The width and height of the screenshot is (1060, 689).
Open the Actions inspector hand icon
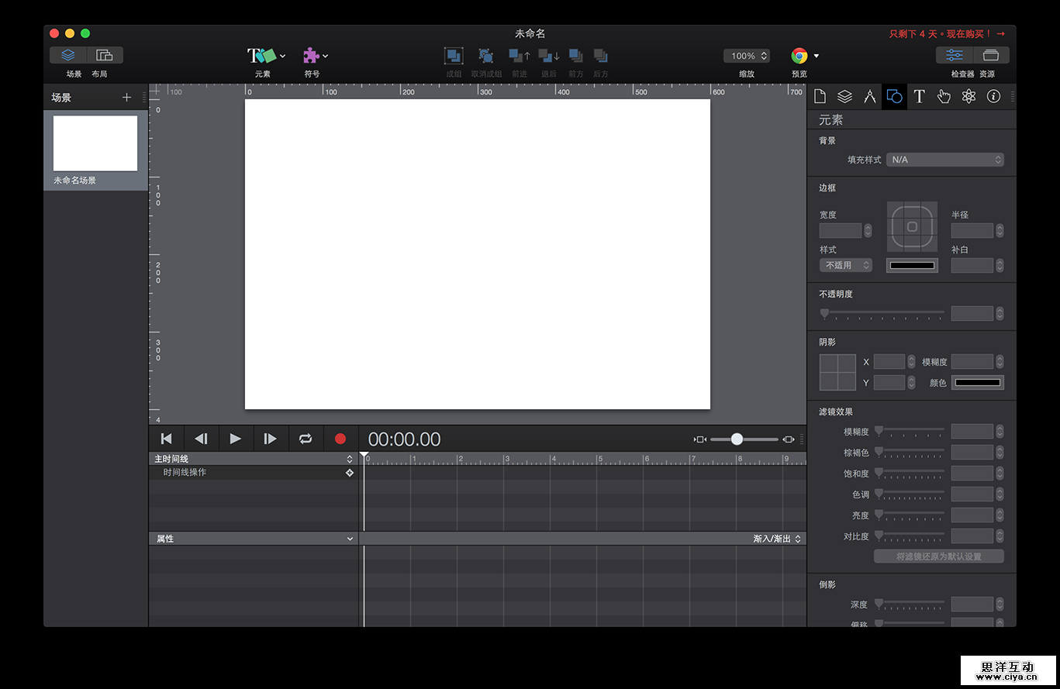click(944, 97)
